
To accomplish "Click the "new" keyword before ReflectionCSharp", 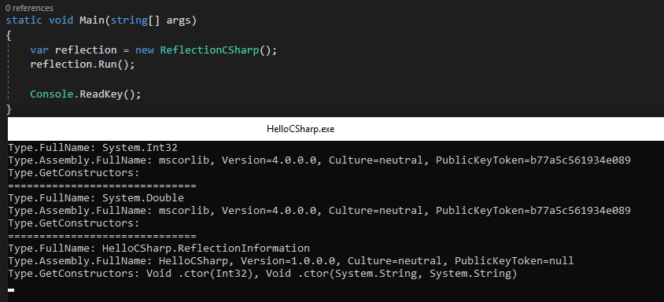I will tap(145, 50).
